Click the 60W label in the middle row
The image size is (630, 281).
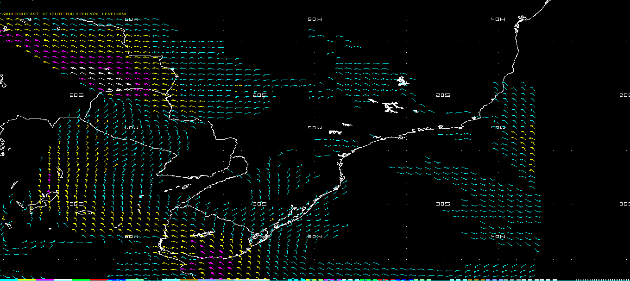coord(132,128)
